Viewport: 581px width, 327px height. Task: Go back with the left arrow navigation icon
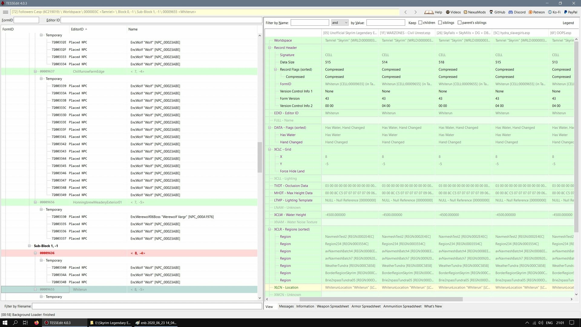[x=405, y=12]
